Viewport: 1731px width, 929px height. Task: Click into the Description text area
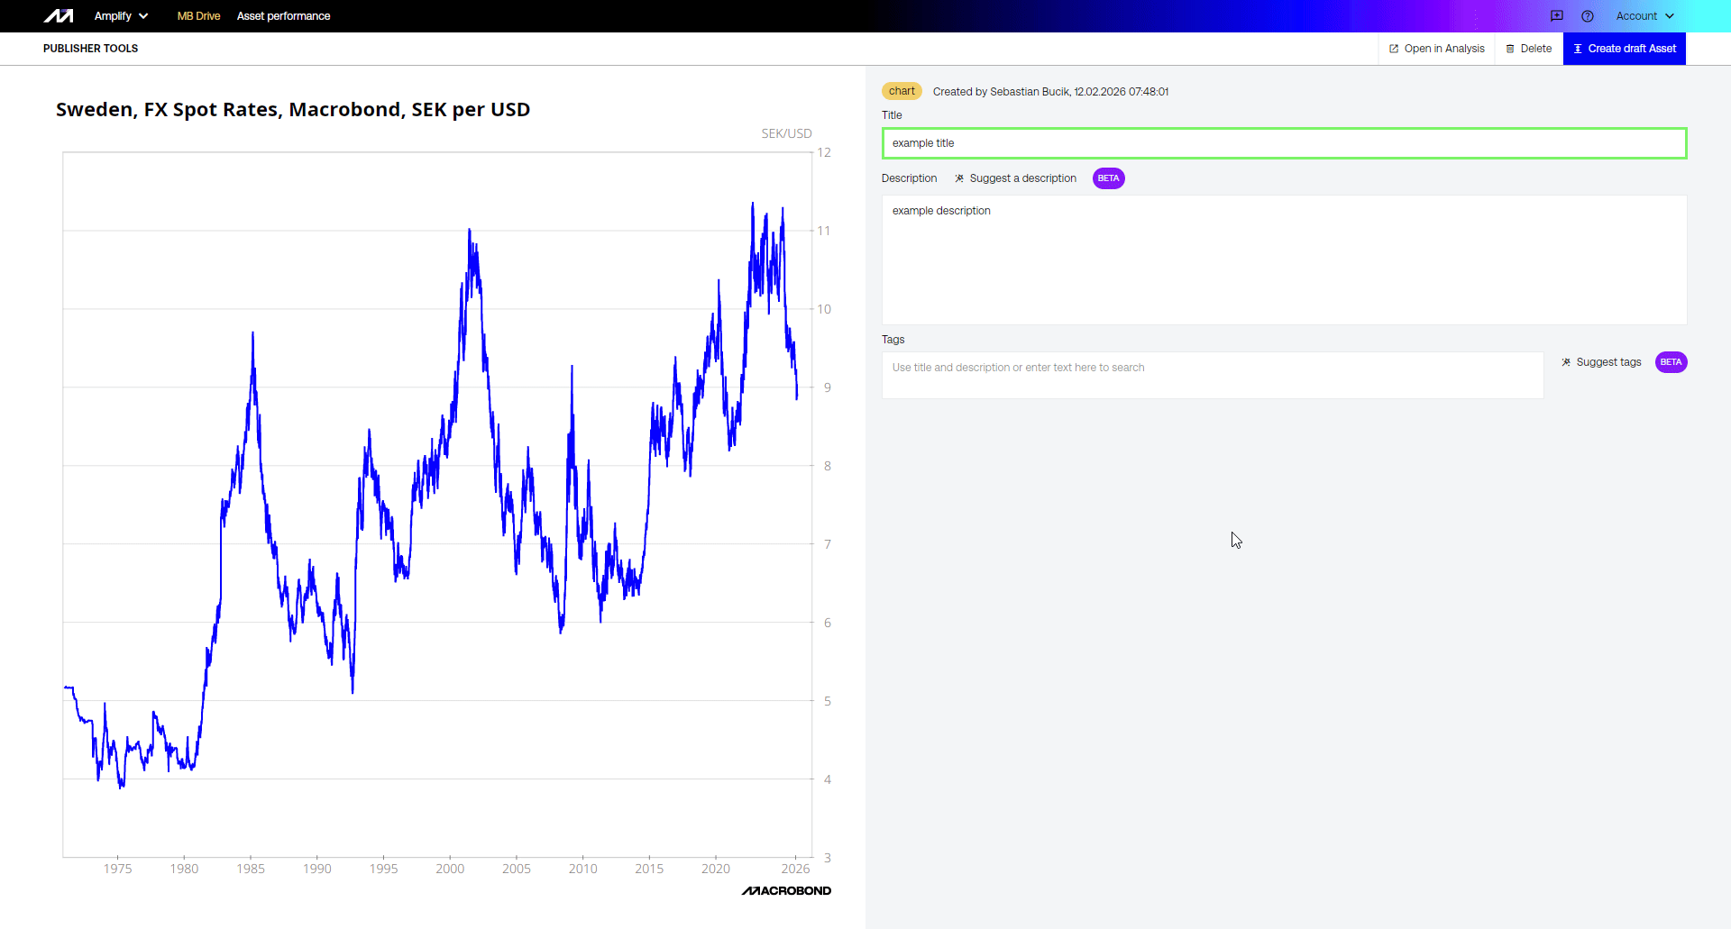point(1284,260)
